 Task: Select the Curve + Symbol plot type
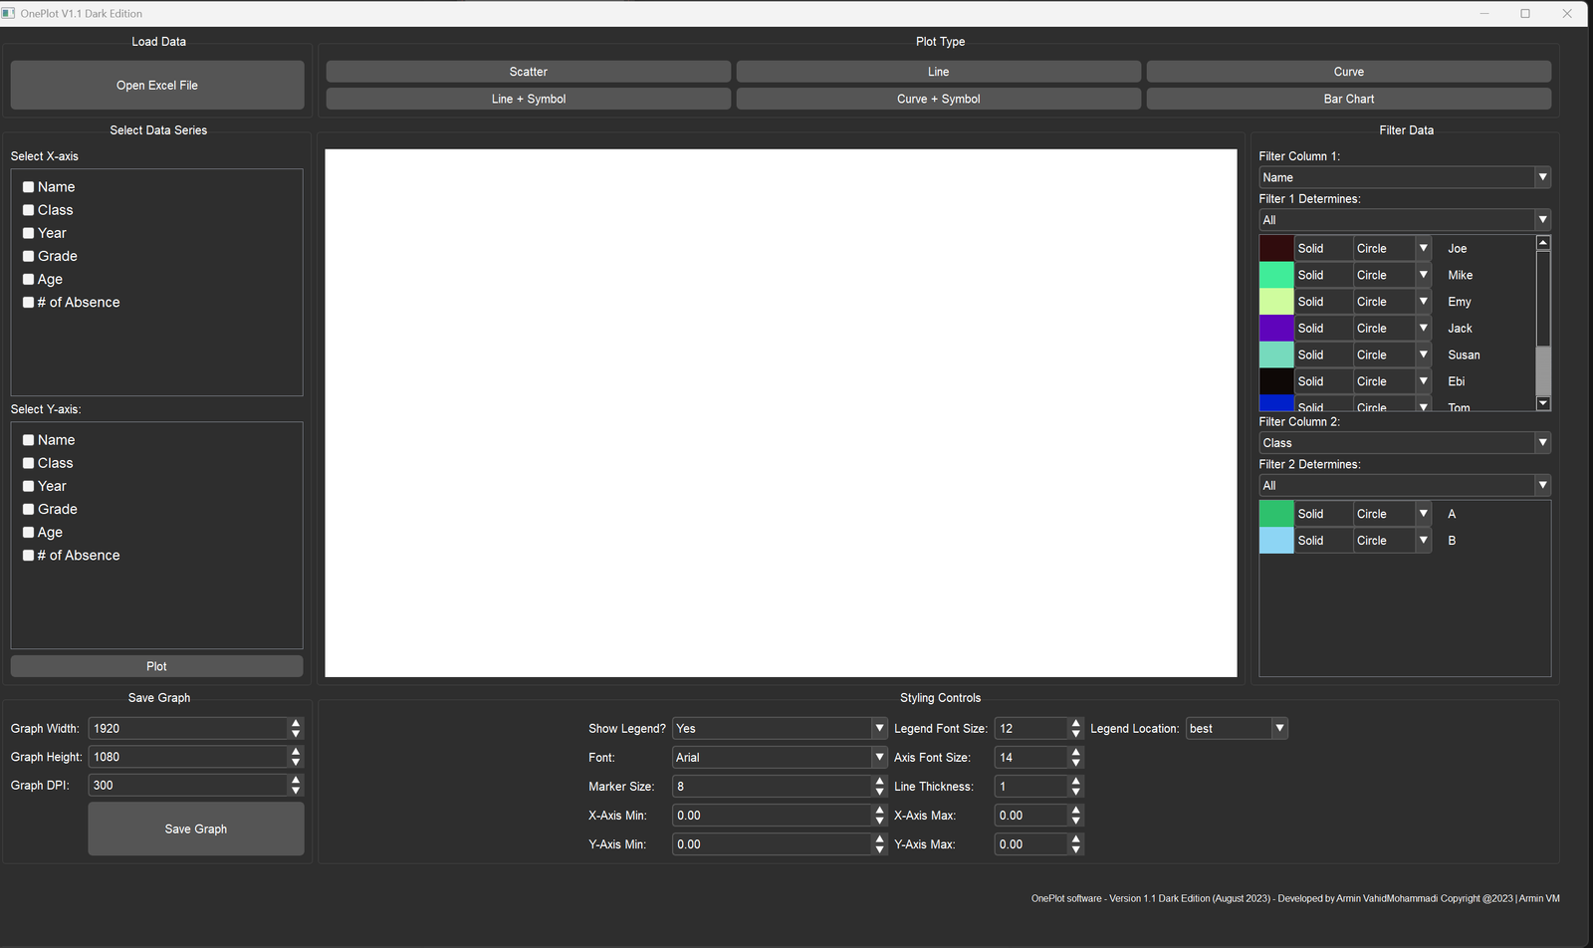coord(938,99)
